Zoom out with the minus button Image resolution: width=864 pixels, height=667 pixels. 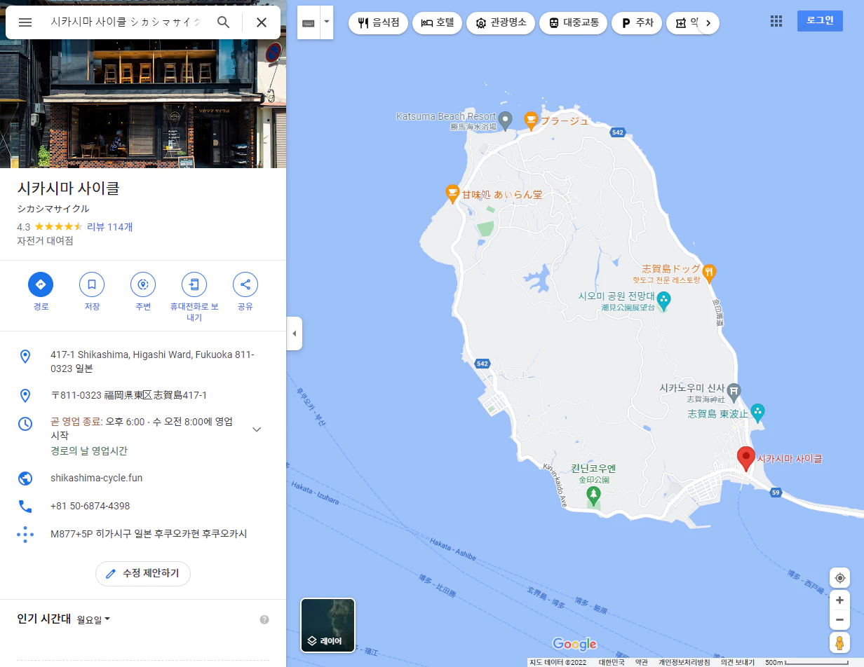click(x=839, y=619)
